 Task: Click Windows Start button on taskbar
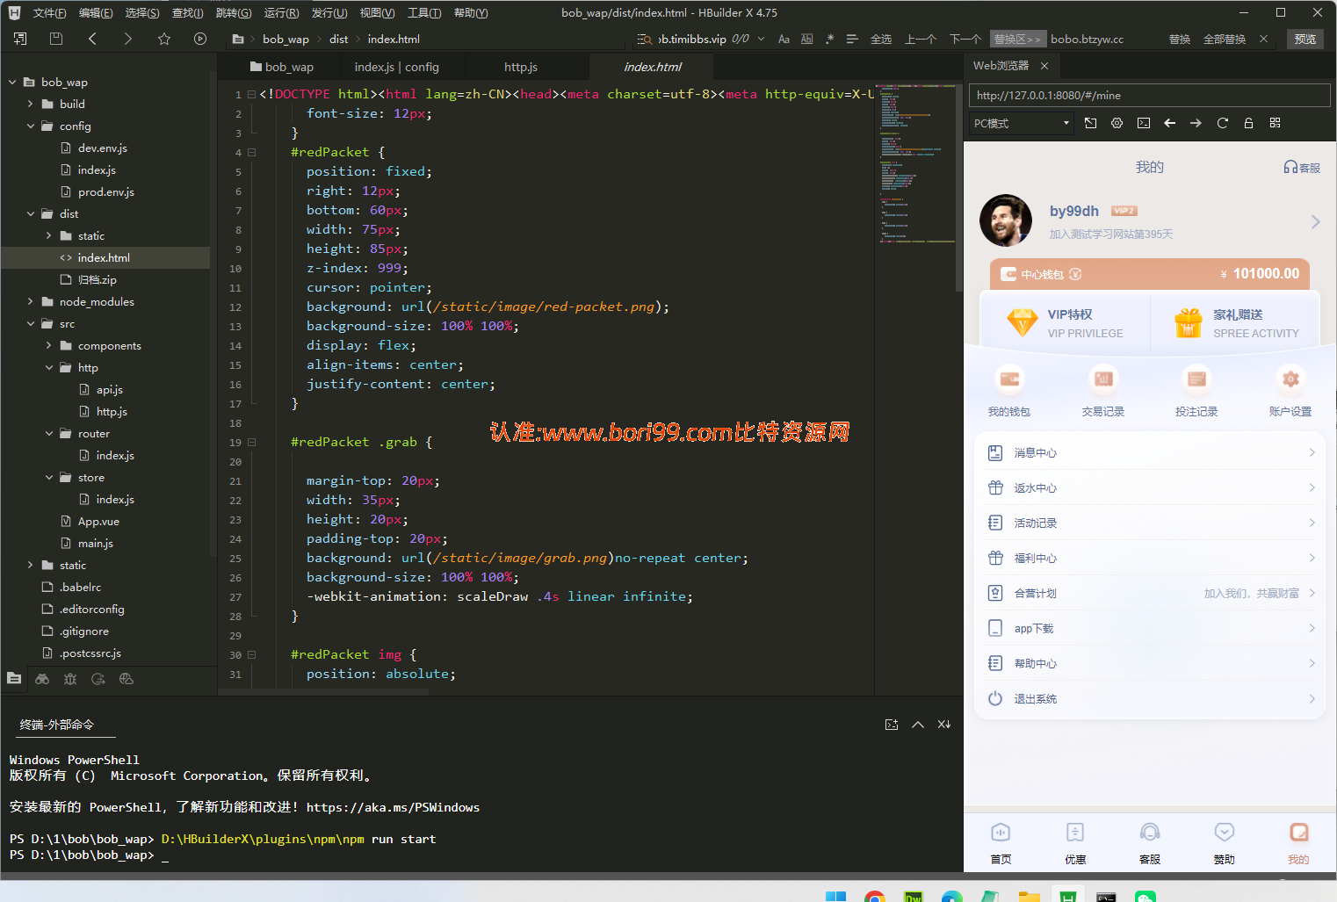coord(835,896)
